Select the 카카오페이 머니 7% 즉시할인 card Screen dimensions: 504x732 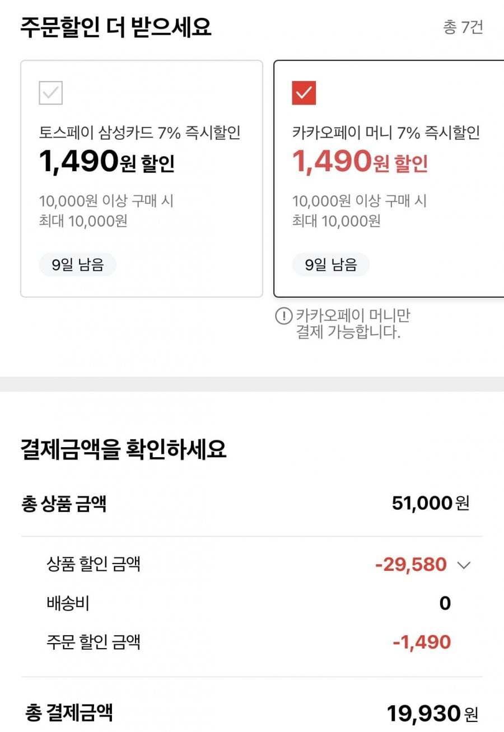click(x=389, y=179)
